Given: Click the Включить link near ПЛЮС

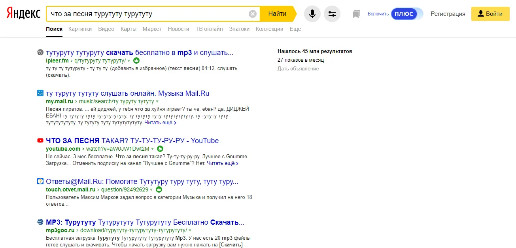Looking at the screenshot, I should click(x=378, y=14).
